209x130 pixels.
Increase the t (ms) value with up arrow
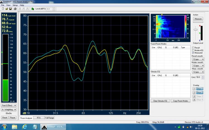tap(203, 76)
